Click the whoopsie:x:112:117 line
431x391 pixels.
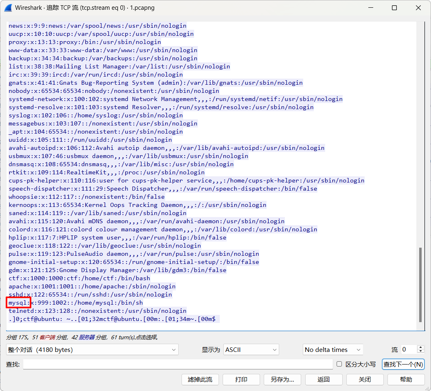click(x=87, y=197)
